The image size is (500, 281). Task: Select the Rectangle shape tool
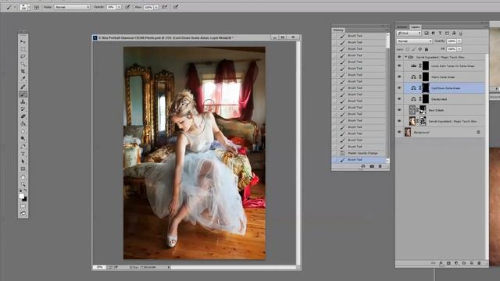pyautogui.click(x=23, y=169)
